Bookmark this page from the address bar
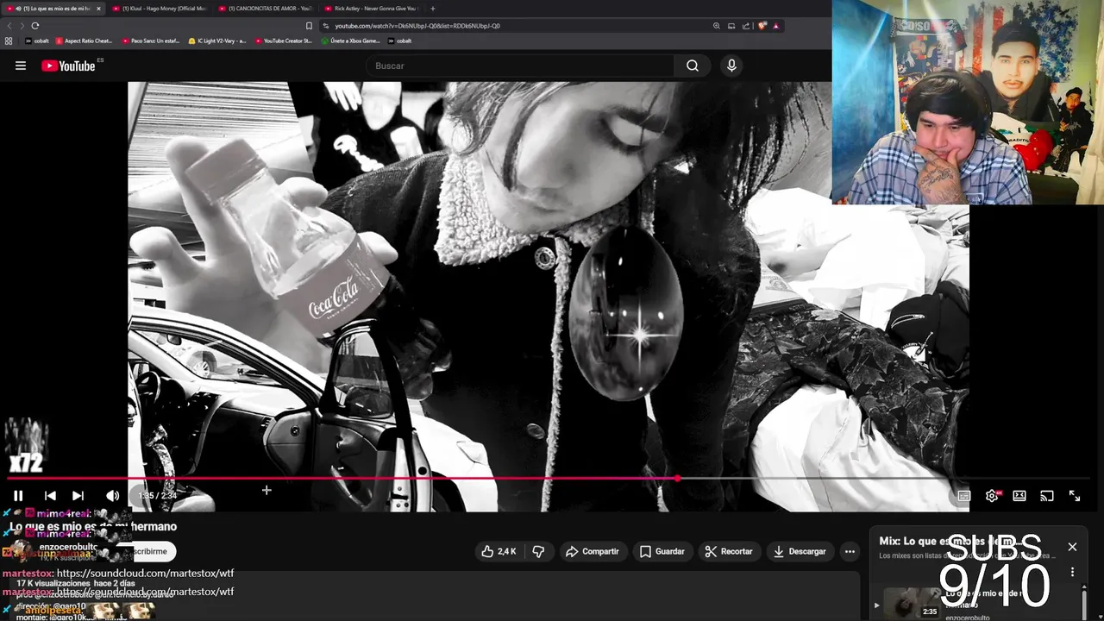The height and width of the screenshot is (621, 1104). click(309, 26)
